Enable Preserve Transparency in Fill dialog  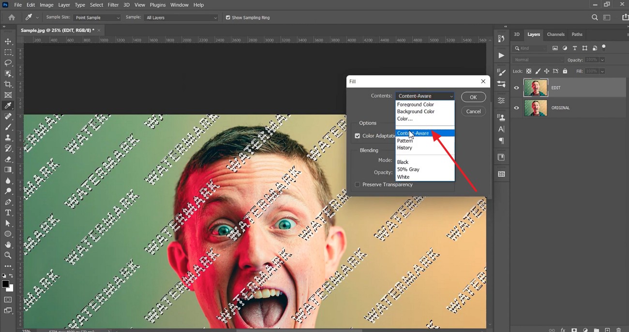(358, 185)
